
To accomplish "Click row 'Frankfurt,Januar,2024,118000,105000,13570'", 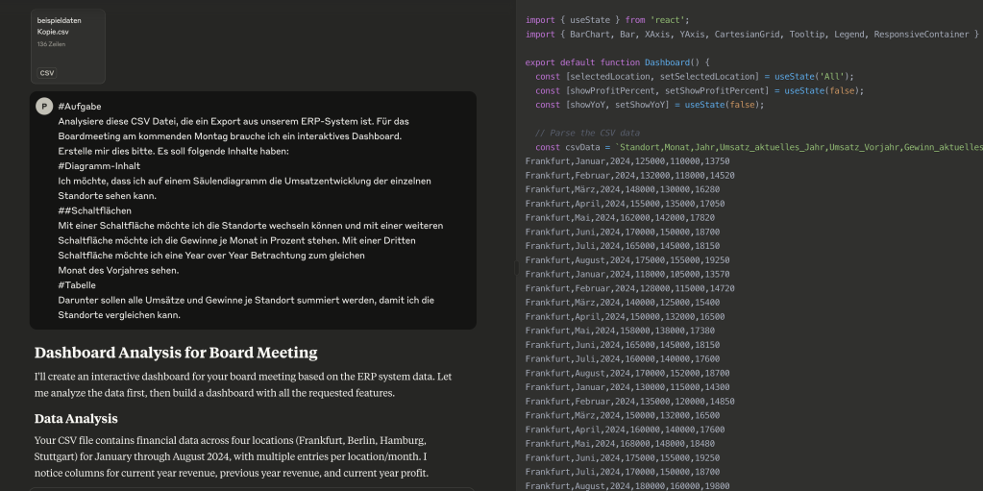I will [x=627, y=274].
